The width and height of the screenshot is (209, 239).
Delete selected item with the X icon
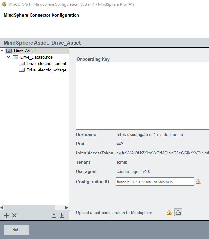14,215
